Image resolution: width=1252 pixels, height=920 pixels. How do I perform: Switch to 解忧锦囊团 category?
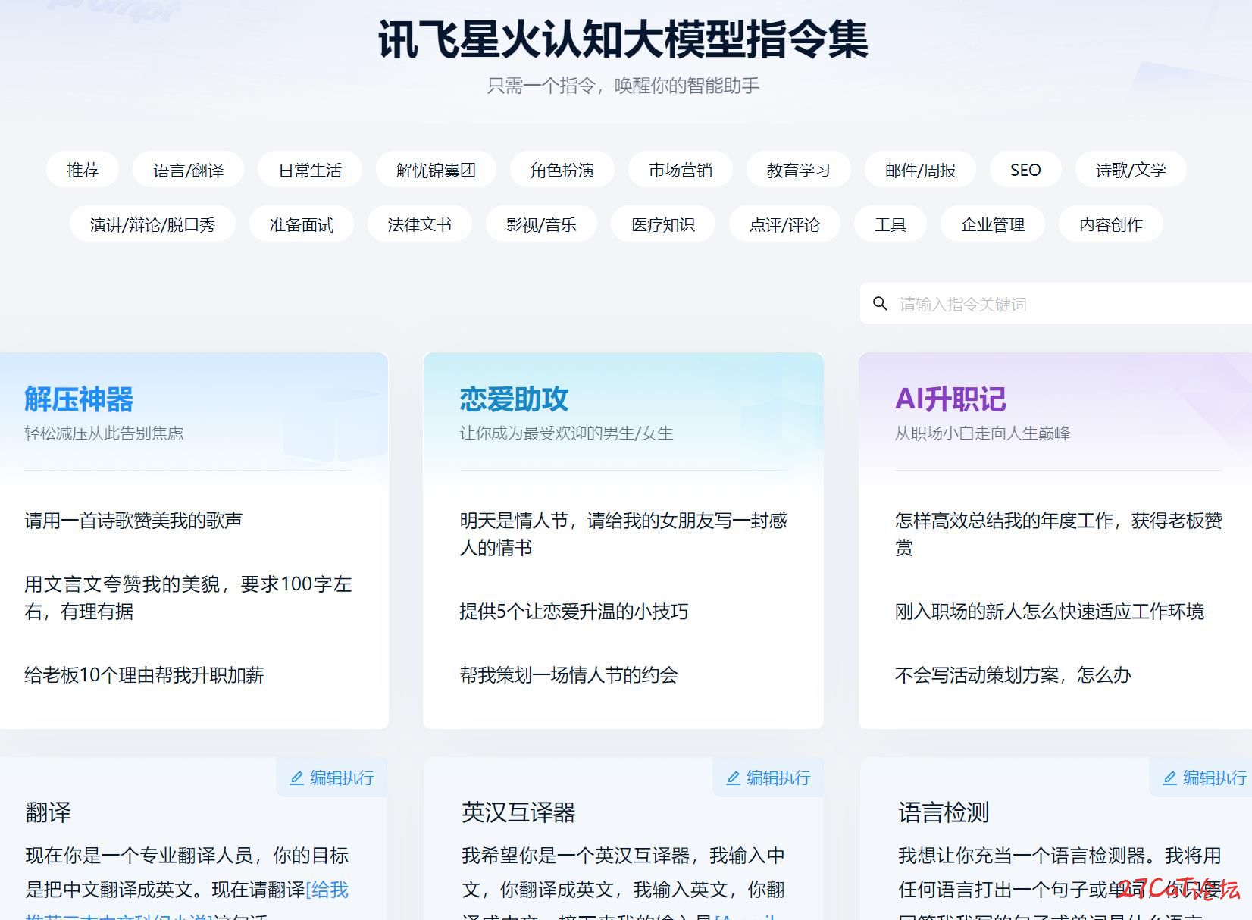pyautogui.click(x=436, y=170)
